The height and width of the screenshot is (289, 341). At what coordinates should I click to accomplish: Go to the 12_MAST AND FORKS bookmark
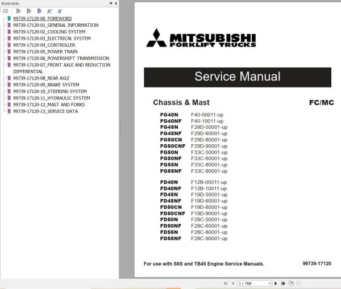coord(49,104)
